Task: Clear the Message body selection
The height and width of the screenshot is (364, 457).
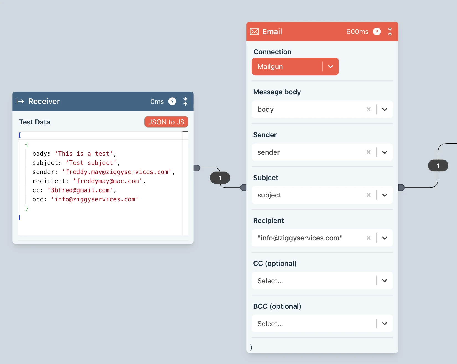Action: (368, 109)
